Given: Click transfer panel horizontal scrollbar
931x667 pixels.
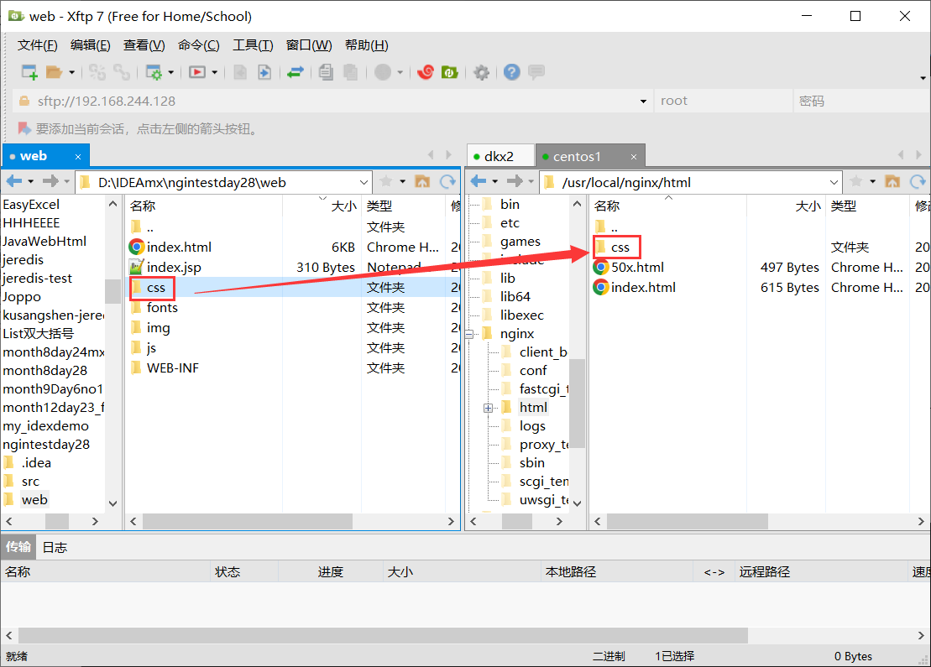Looking at the screenshot, I should click(x=384, y=635).
